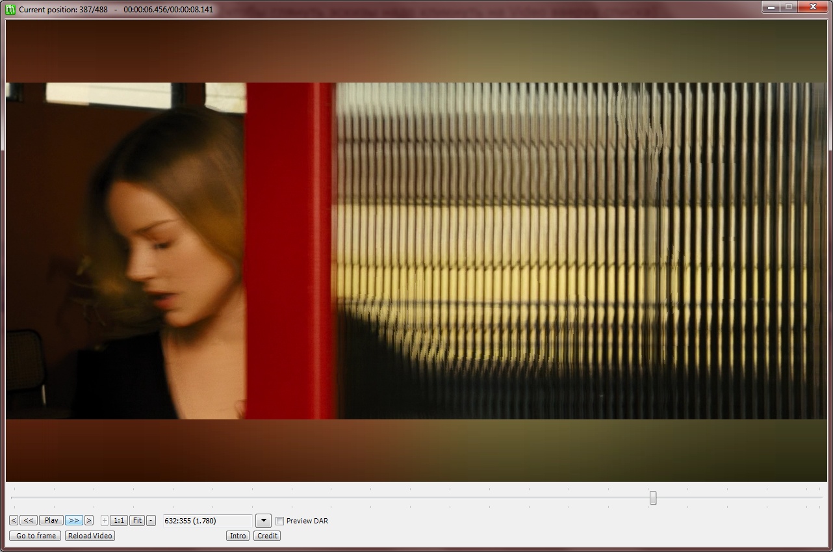
Task: Set zoom to 1:1 original size
Action: 119,520
